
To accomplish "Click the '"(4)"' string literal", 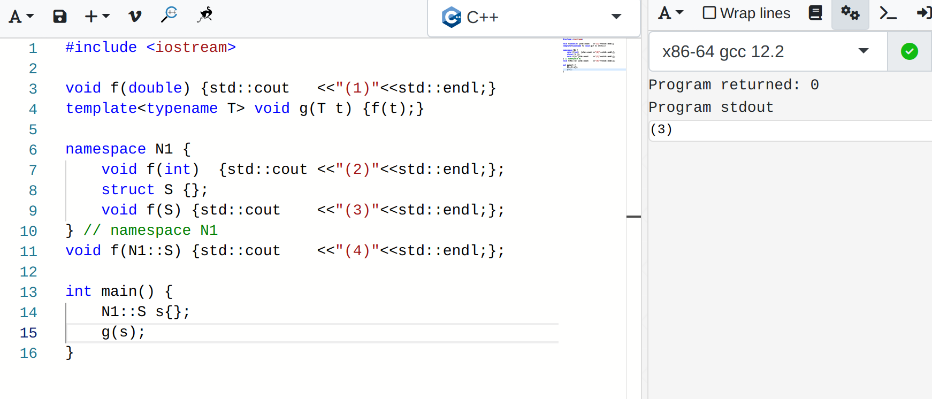I will (357, 251).
